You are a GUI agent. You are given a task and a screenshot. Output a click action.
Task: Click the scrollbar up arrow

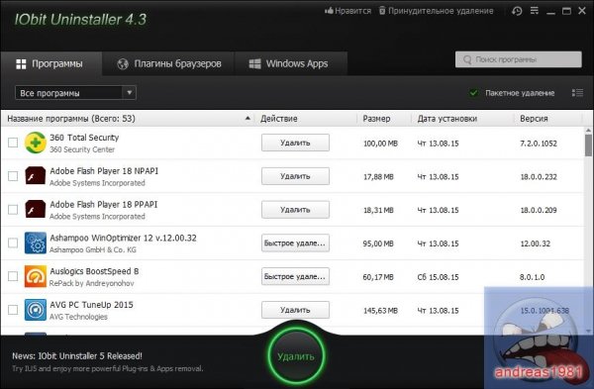tap(588, 131)
